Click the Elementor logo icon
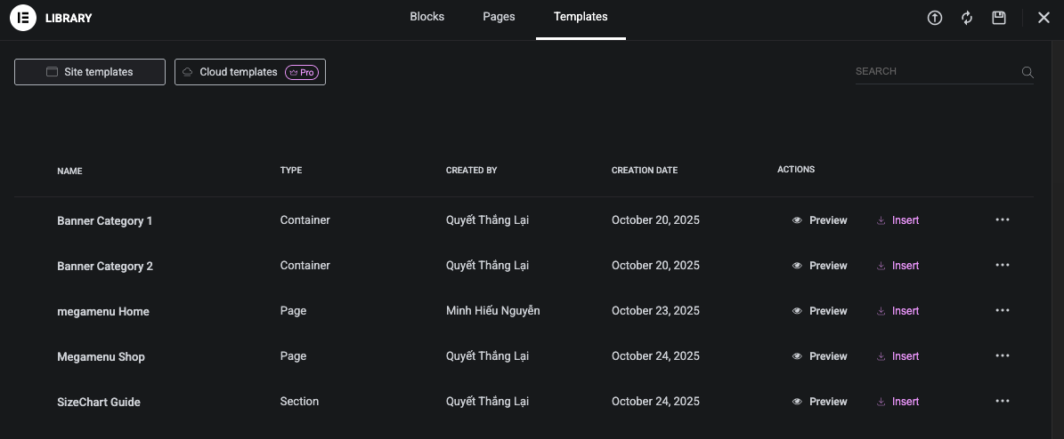 pos(22,18)
